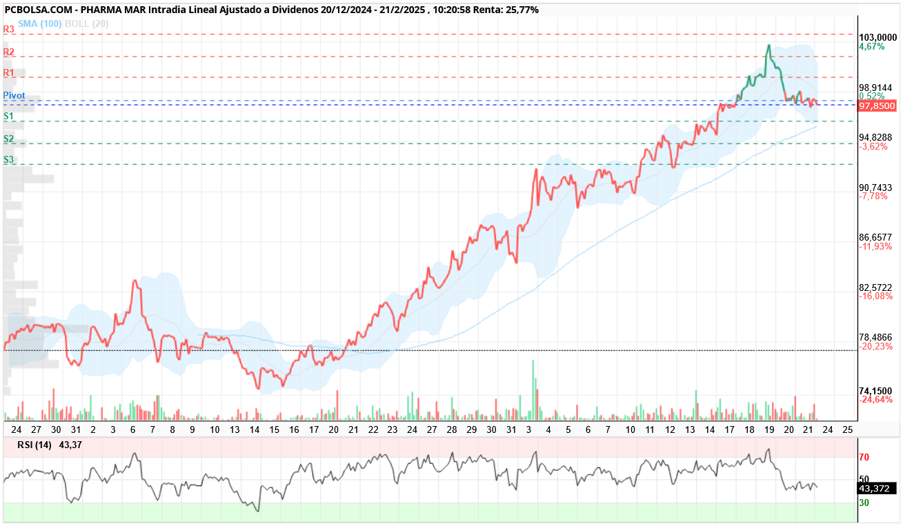
Task: Click the RSI overbought level 70 label
Action: tap(863, 457)
